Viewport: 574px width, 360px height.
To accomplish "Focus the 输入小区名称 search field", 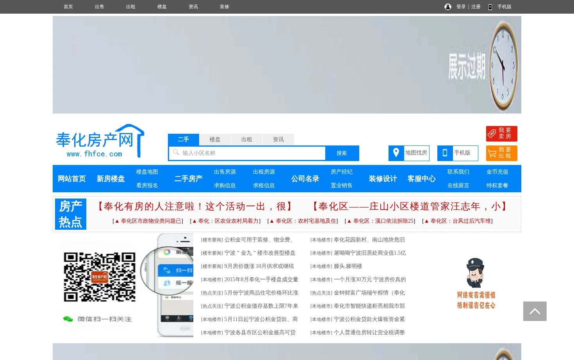I will tap(248, 153).
